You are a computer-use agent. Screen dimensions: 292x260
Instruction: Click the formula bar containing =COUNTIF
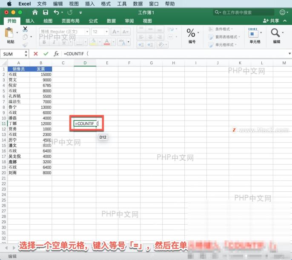click(174, 54)
